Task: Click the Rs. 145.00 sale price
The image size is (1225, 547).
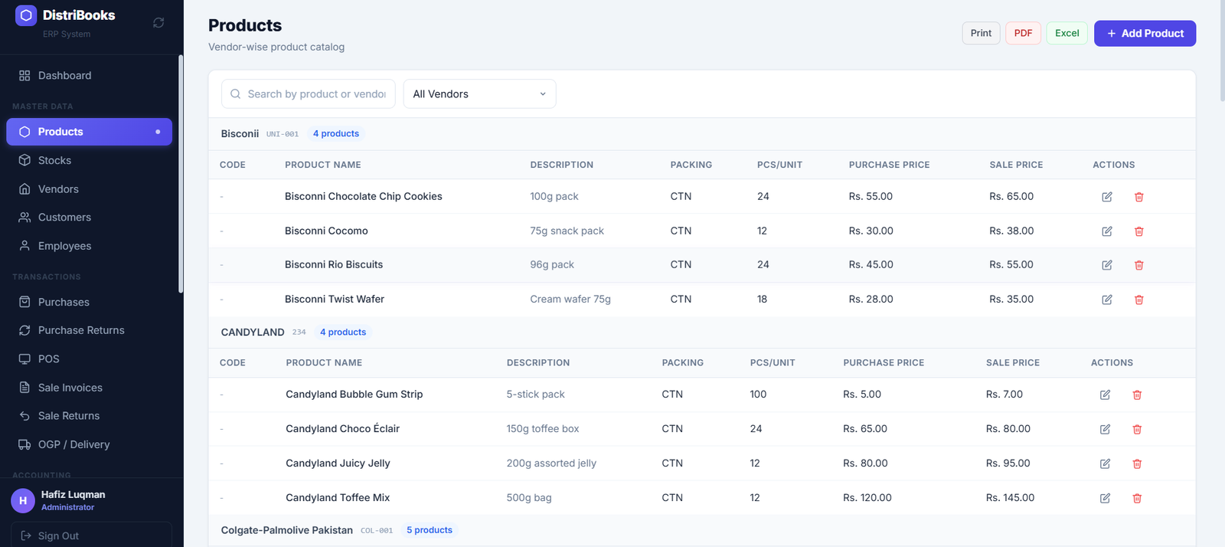Action: [x=1010, y=498]
